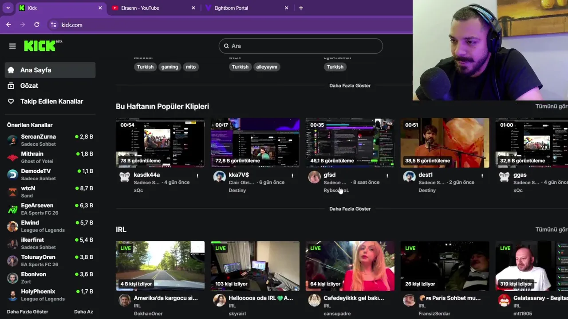Open dest1 clip author avatar
Viewport: 568px width, 319px height.
pos(409,177)
